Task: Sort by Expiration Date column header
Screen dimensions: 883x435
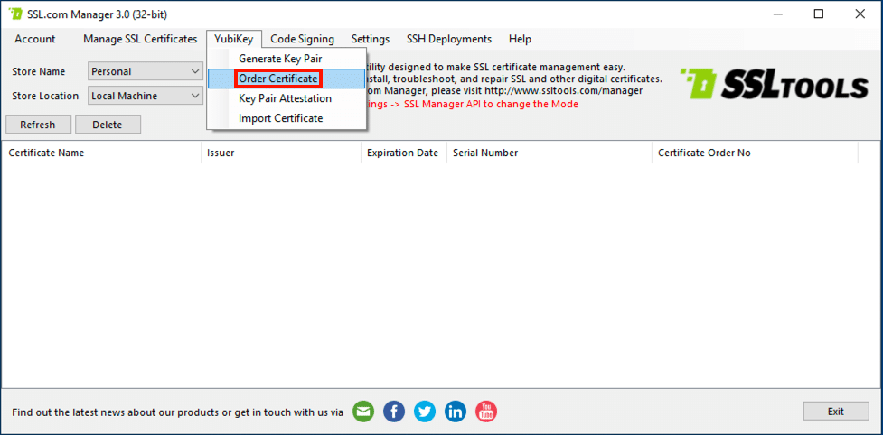Action: coord(402,153)
